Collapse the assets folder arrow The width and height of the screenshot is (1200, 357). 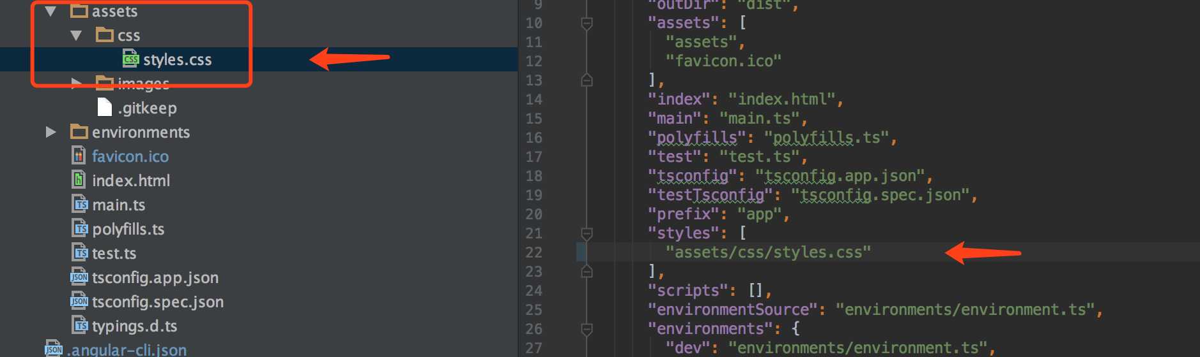click(x=51, y=11)
